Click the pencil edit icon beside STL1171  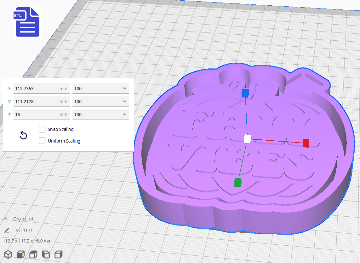click(x=7, y=231)
